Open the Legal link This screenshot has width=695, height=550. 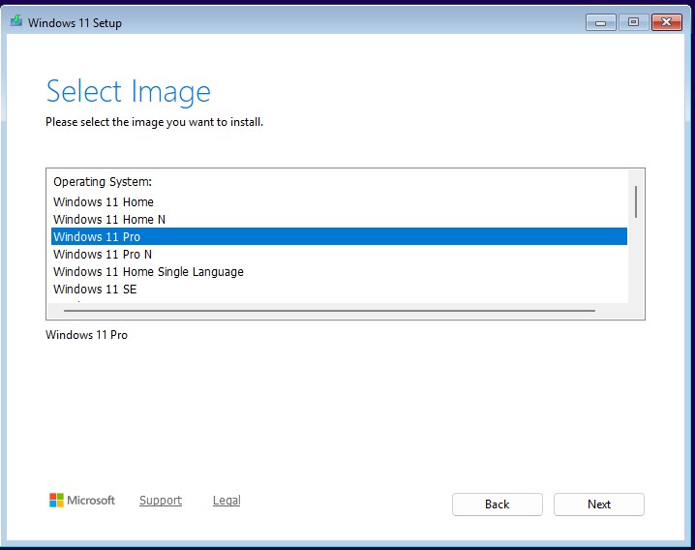click(227, 501)
